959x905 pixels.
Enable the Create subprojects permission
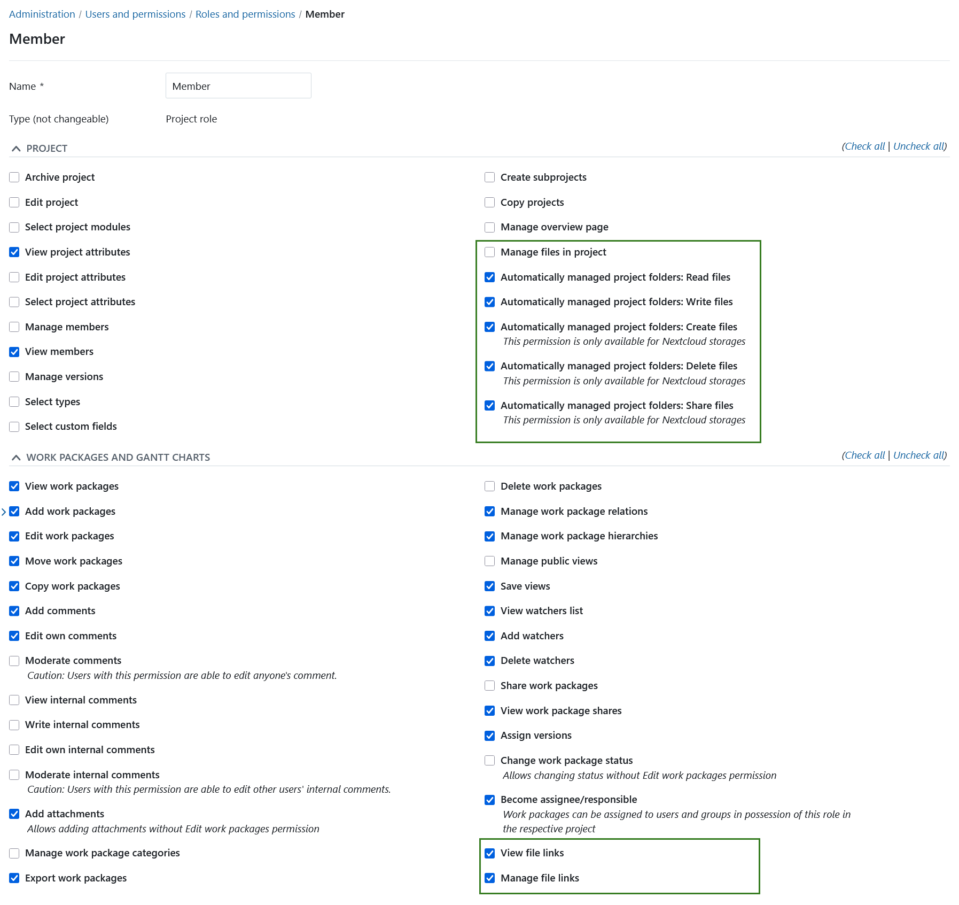(489, 177)
